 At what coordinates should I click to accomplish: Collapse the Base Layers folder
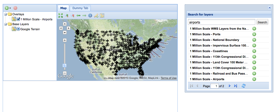[x=5, y=24]
